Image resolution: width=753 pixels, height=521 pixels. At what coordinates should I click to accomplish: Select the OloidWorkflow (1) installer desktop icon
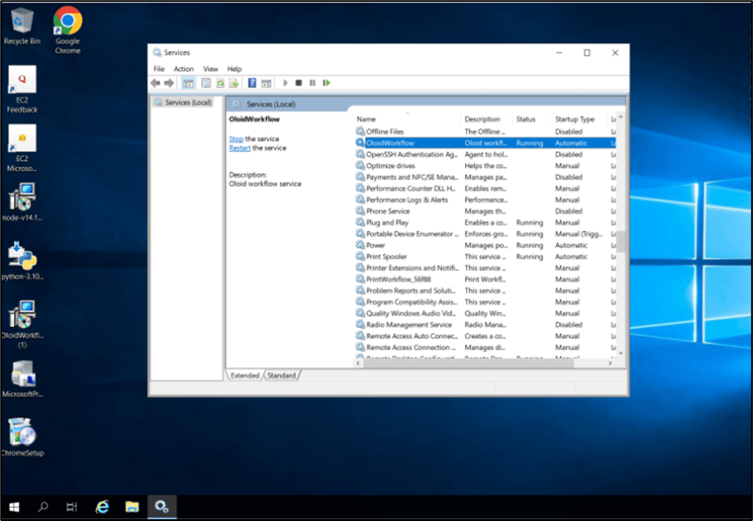coord(22,325)
